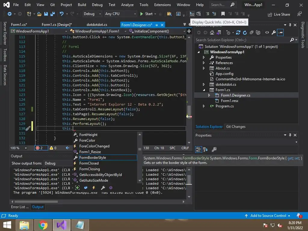308x231 pixels.
Task: Open the Build menu
Action: (82, 5)
